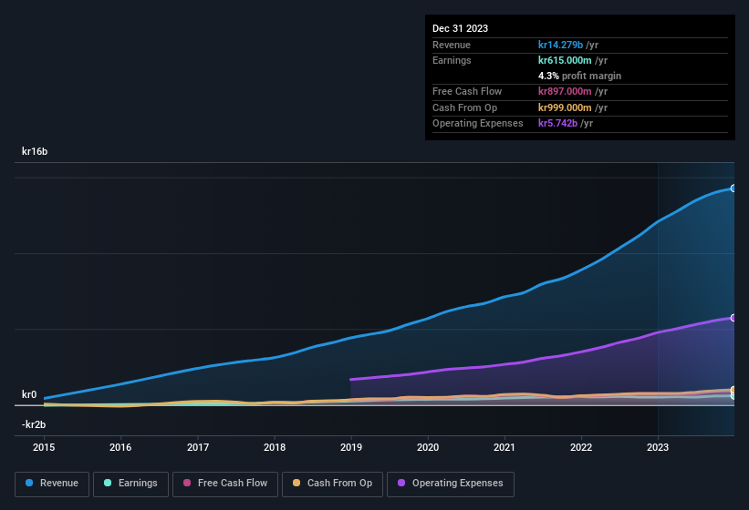This screenshot has width=749, height=510.
Task: Click the kr16b y-axis label
Action: (35, 151)
